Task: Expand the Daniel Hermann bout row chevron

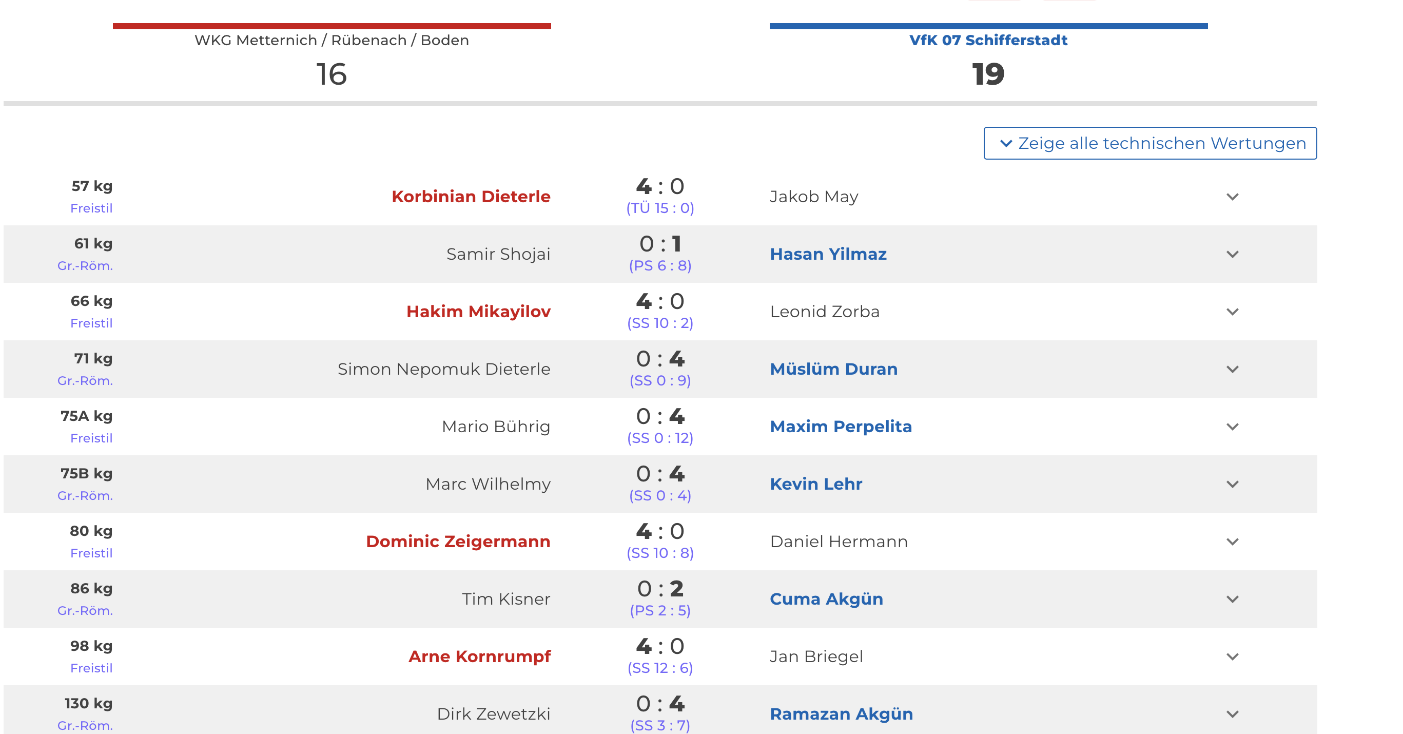Action: point(1232,542)
